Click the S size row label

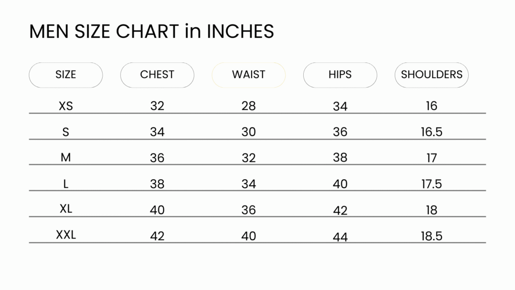tap(66, 132)
